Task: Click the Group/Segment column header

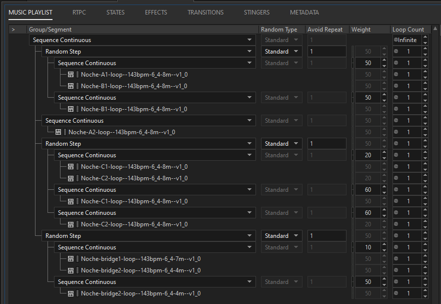Action: (x=142, y=30)
